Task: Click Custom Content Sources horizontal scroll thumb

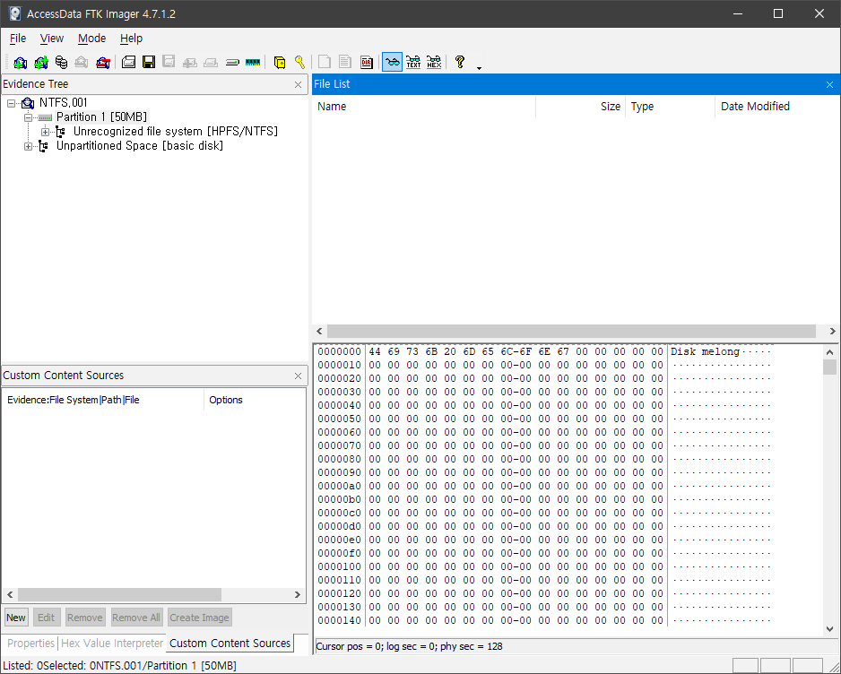Action: (x=119, y=594)
